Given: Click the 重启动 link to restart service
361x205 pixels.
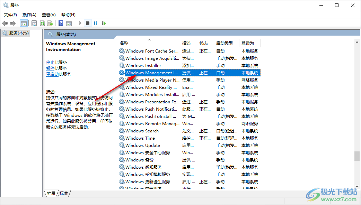Looking at the screenshot, I should (52, 74).
